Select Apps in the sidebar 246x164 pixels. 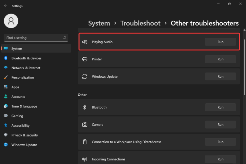coord(36,87)
